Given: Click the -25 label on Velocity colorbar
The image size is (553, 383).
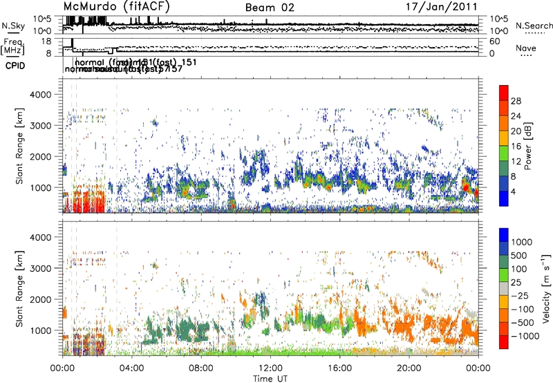Looking at the screenshot, I should tap(521, 296).
